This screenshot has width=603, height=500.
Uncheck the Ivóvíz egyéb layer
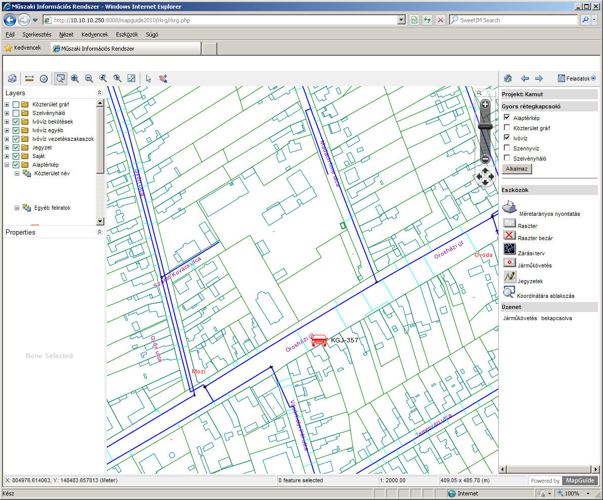coord(16,131)
